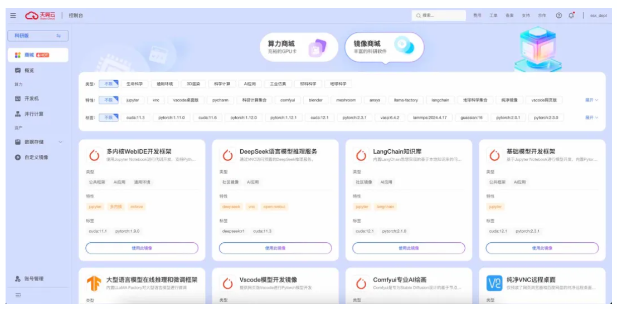Toggle the 通用环境 type filter
The height and width of the screenshot is (309, 617).
tap(164, 84)
